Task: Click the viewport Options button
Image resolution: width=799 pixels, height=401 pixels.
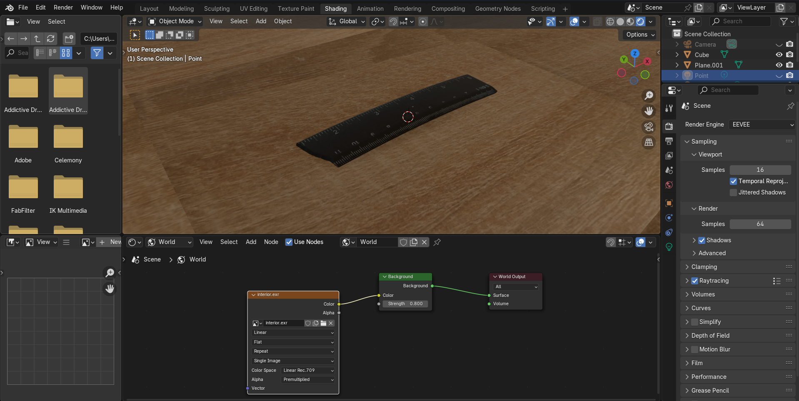Action: [x=640, y=35]
